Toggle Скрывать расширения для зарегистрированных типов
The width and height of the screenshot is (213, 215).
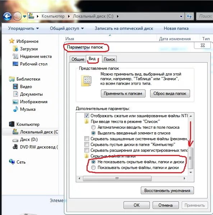tap(87, 150)
